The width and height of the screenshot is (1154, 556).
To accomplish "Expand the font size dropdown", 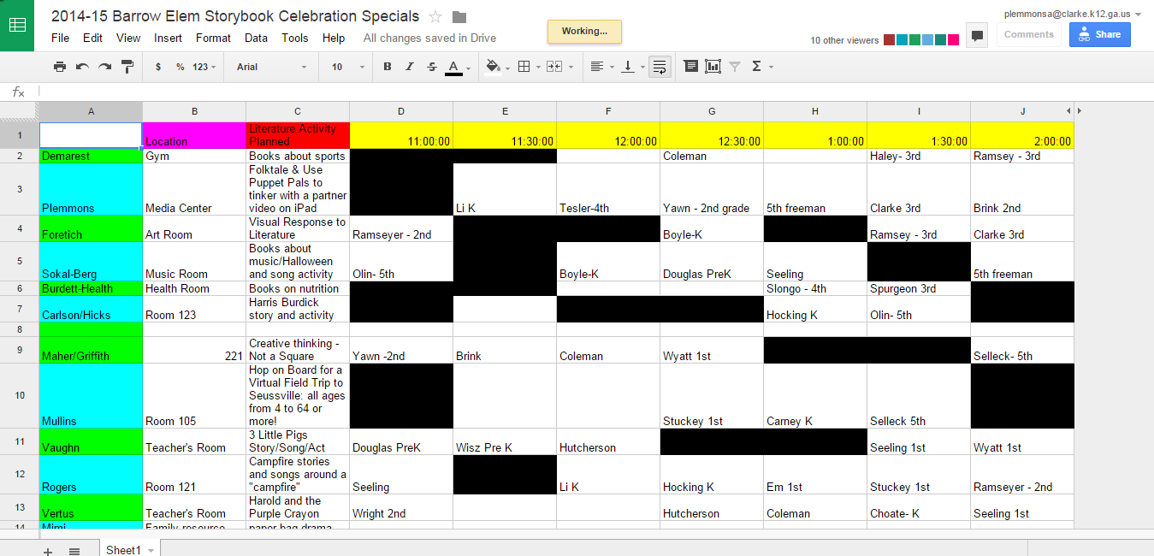I will point(346,67).
